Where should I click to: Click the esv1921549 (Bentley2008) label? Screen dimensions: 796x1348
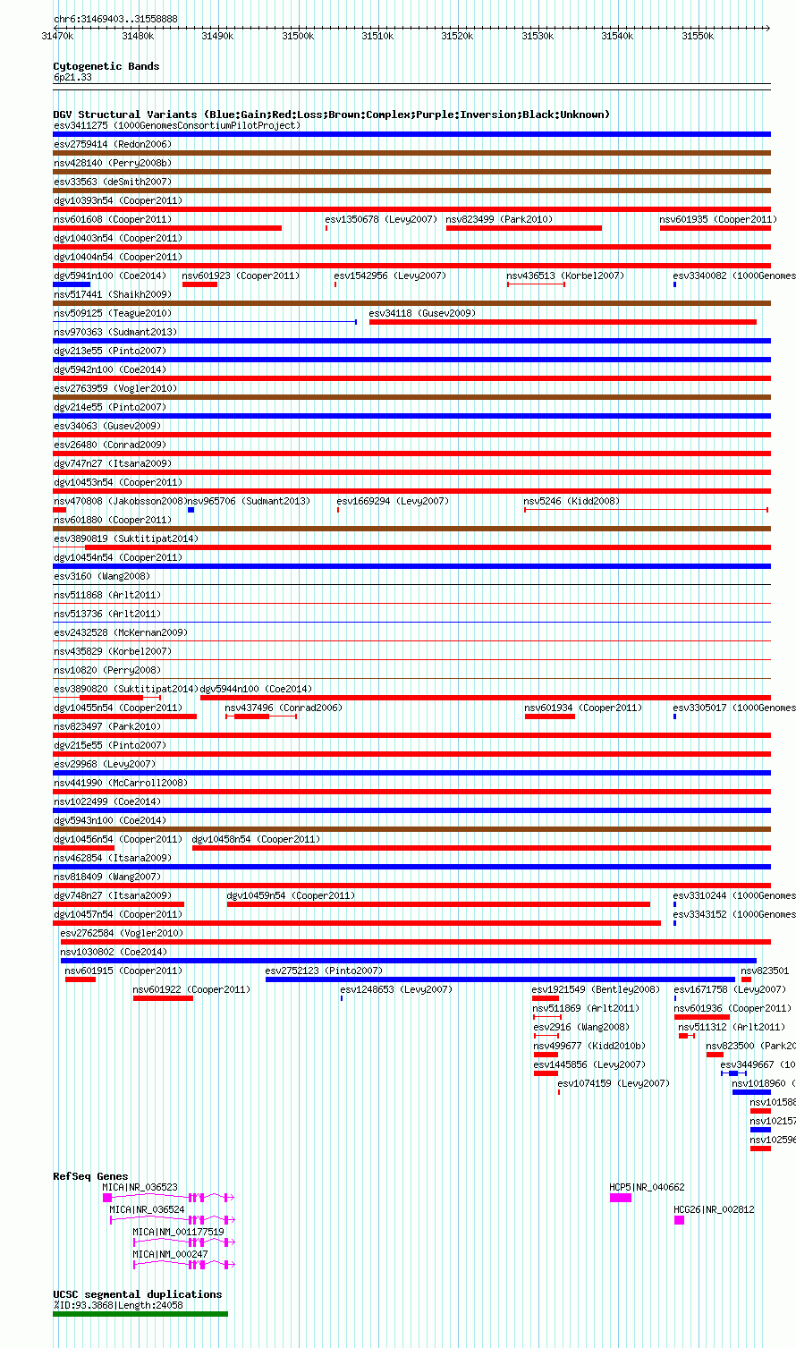click(x=596, y=989)
